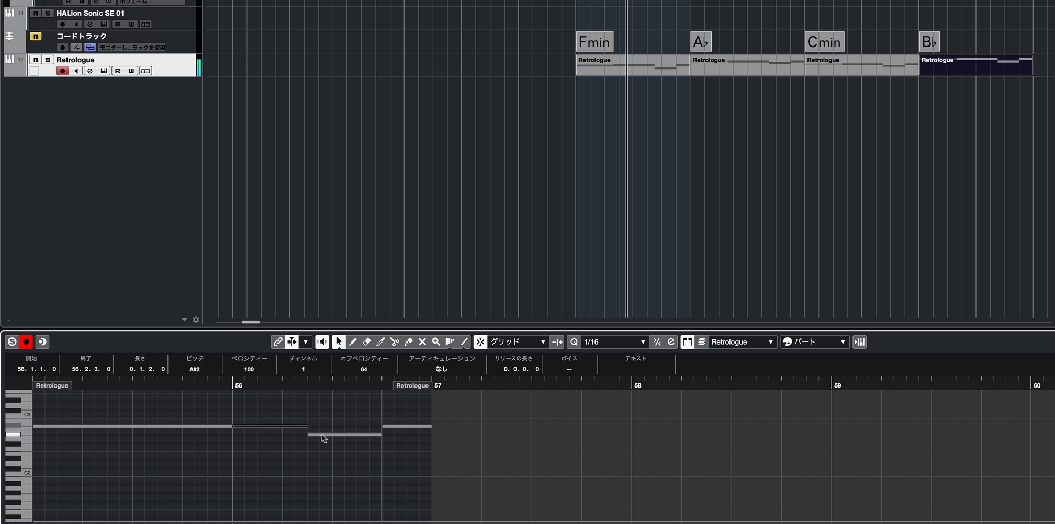
Task: Open the snap type グリッド dropdown
Action: 518,342
